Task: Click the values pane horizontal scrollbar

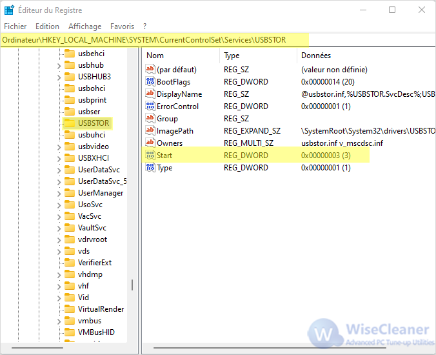Action: (x=270, y=348)
